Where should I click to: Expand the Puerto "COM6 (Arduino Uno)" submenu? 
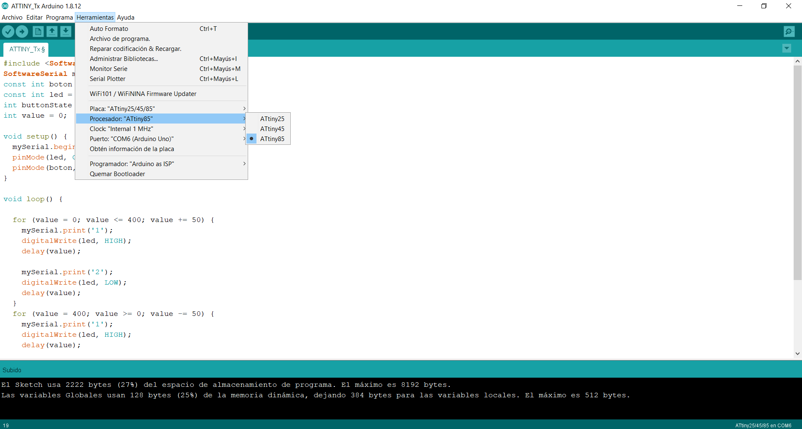(161, 139)
